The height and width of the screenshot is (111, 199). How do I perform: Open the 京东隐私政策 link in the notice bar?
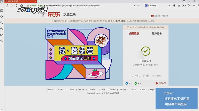coord(120,21)
